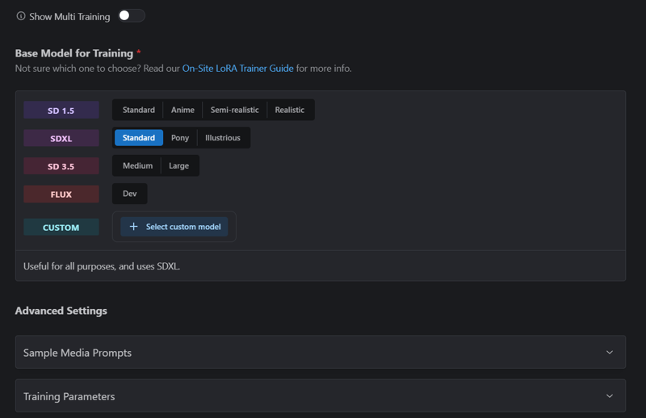Viewport: 646px width, 418px height.
Task: Click the SD 3.5 badge label
Action: click(61, 166)
